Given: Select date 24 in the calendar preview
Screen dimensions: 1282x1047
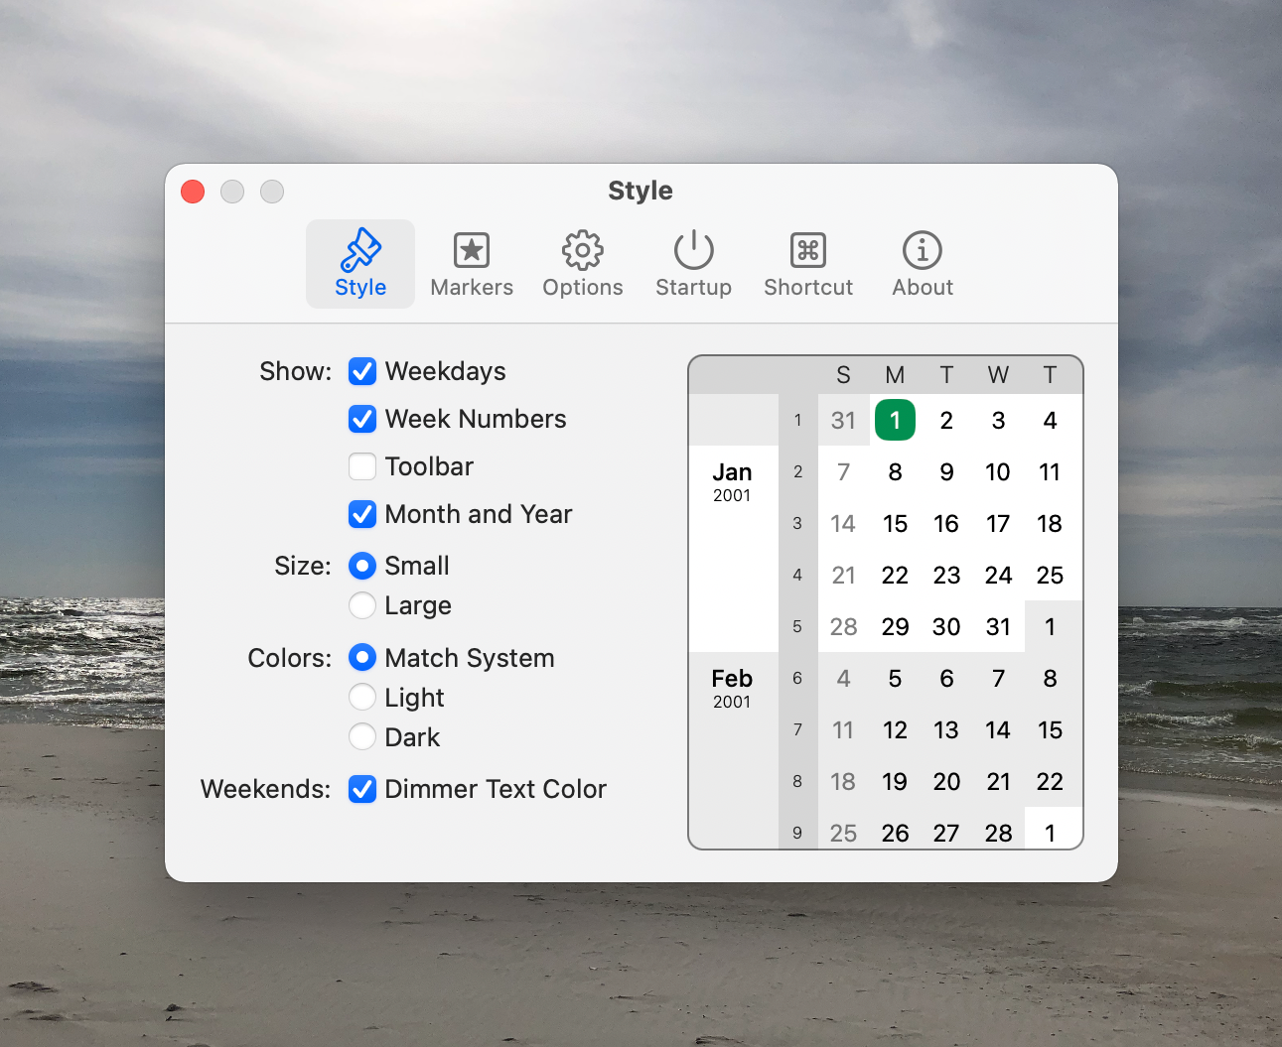Looking at the screenshot, I should click(x=998, y=576).
